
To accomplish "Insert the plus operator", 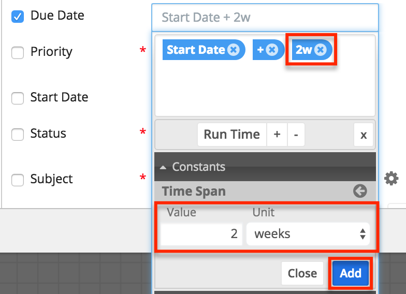I will 277,135.
